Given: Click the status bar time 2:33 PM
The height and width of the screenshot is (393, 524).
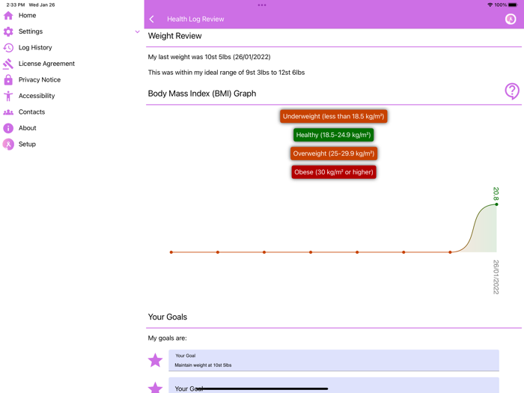Looking at the screenshot, I should [16, 4].
